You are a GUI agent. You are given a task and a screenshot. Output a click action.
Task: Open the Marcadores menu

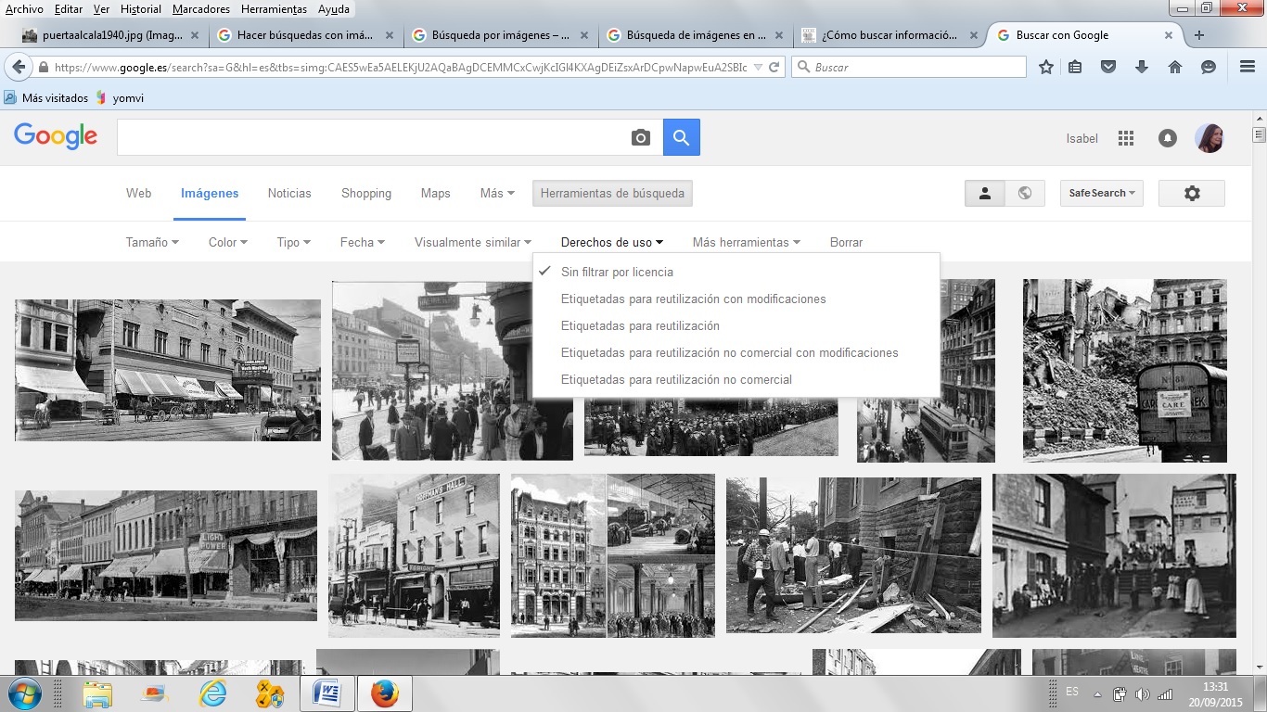200,9
